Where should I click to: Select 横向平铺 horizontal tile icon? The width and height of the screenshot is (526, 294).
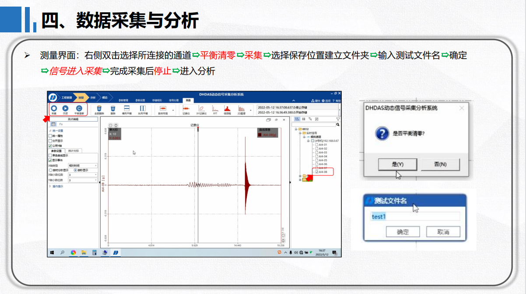[126, 108]
